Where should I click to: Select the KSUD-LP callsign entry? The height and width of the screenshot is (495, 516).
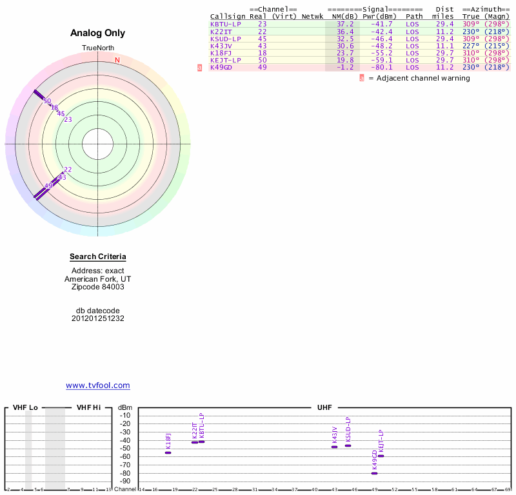coord(226,39)
